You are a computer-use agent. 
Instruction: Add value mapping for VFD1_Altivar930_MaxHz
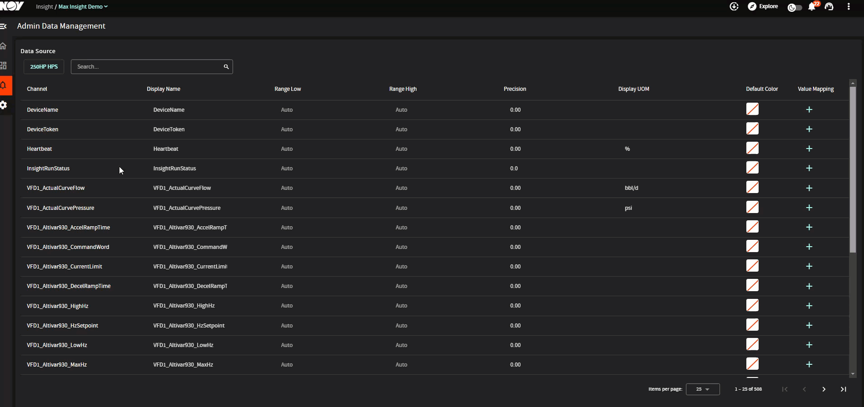point(809,364)
